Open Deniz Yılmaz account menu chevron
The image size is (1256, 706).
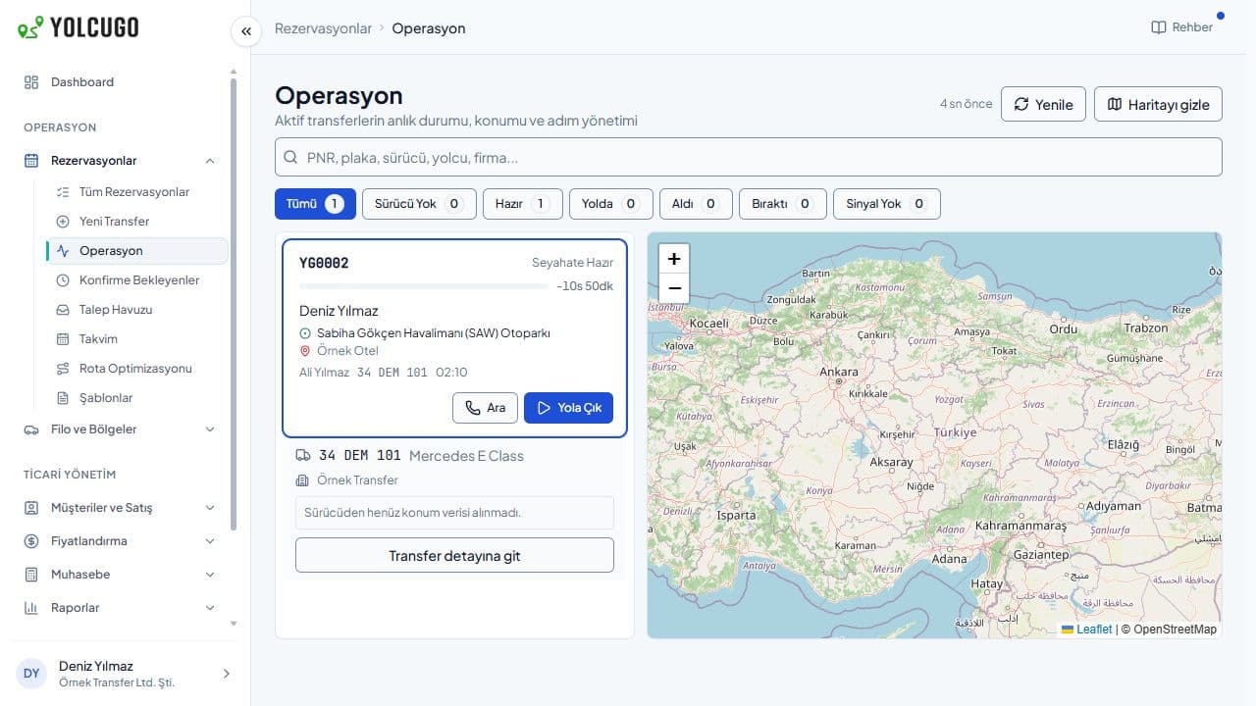point(226,674)
